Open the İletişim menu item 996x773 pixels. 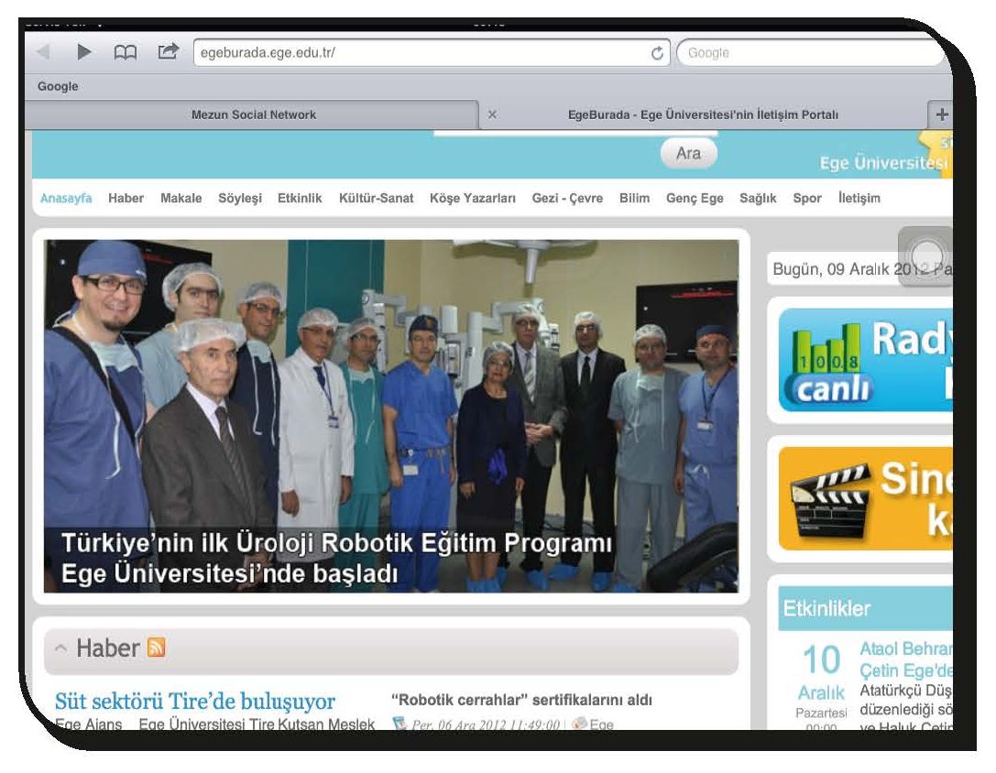pos(859,198)
